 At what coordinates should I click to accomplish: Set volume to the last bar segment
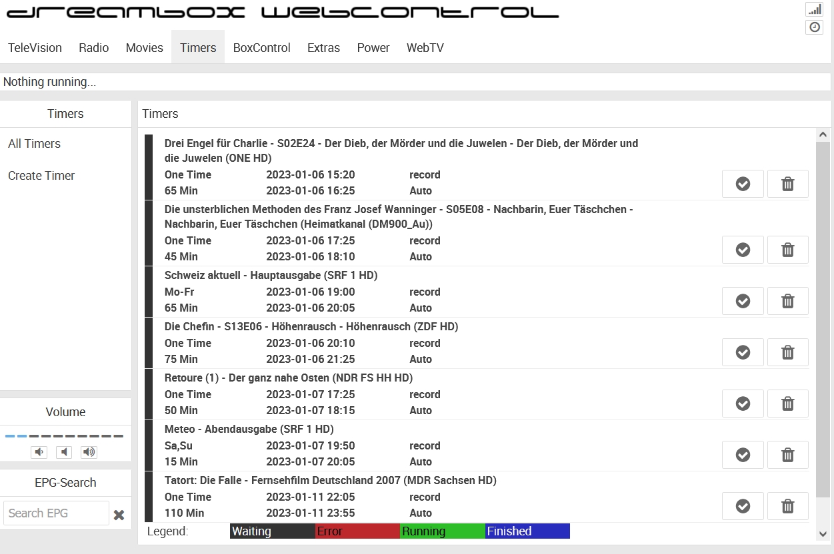coord(118,436)
